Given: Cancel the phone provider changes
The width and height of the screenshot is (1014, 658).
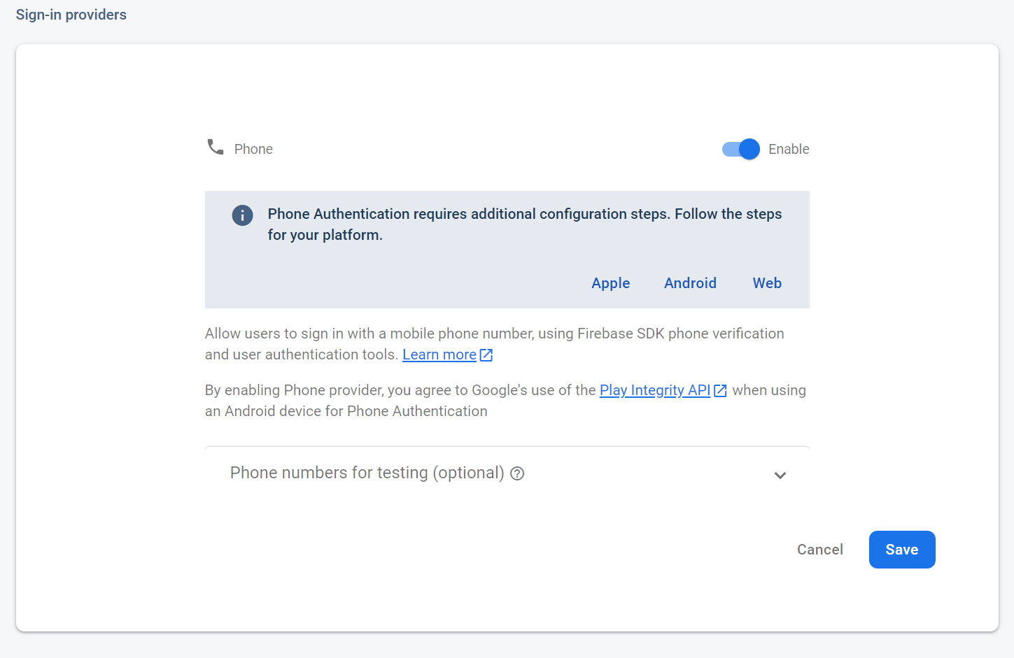Looking at the screenshot, I should [x=820, y=550].
